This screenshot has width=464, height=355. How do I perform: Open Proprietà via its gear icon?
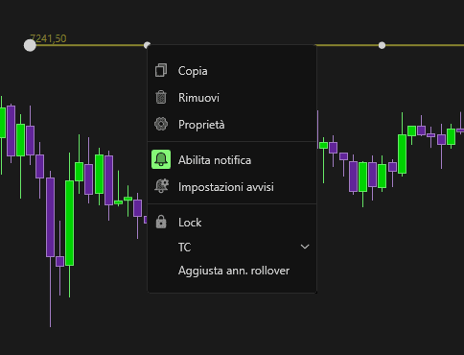161,124
